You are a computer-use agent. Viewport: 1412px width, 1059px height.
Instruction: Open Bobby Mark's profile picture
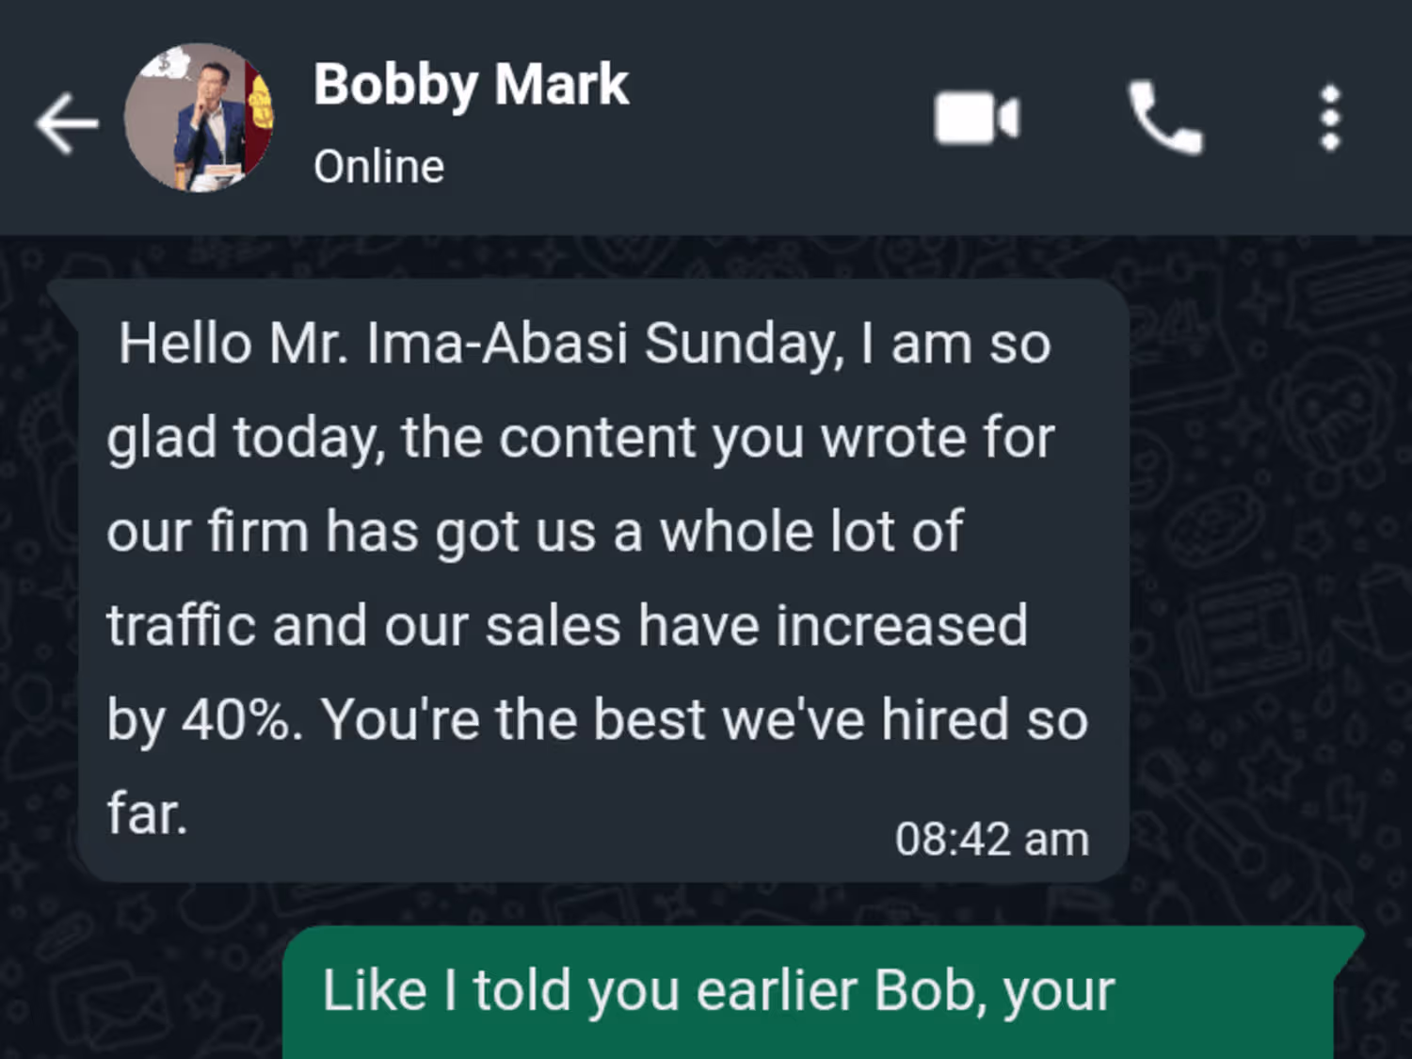(x=199, y=118)
